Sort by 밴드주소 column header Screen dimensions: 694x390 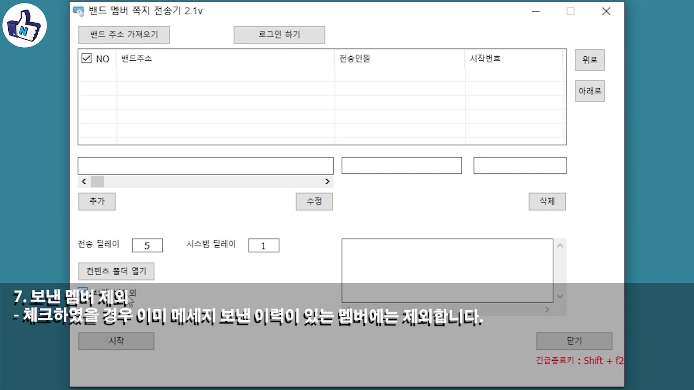(x=137, y=58)
